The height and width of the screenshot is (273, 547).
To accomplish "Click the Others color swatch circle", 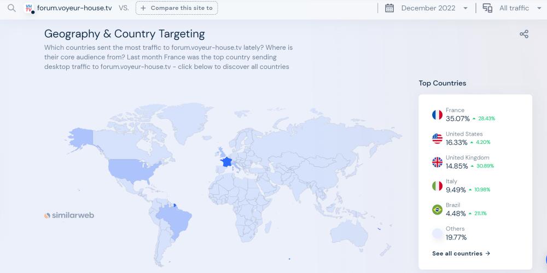I will 437,234.
